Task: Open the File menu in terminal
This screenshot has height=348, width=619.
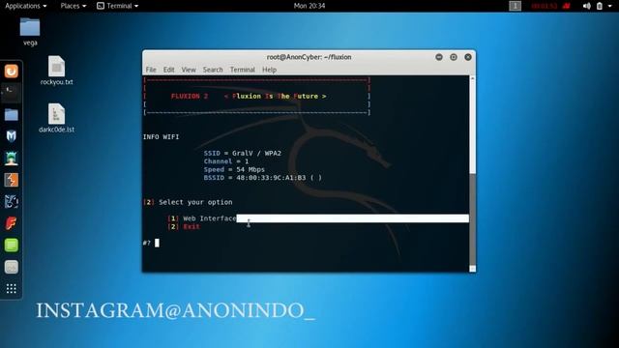Action: (x=151, y=70)
